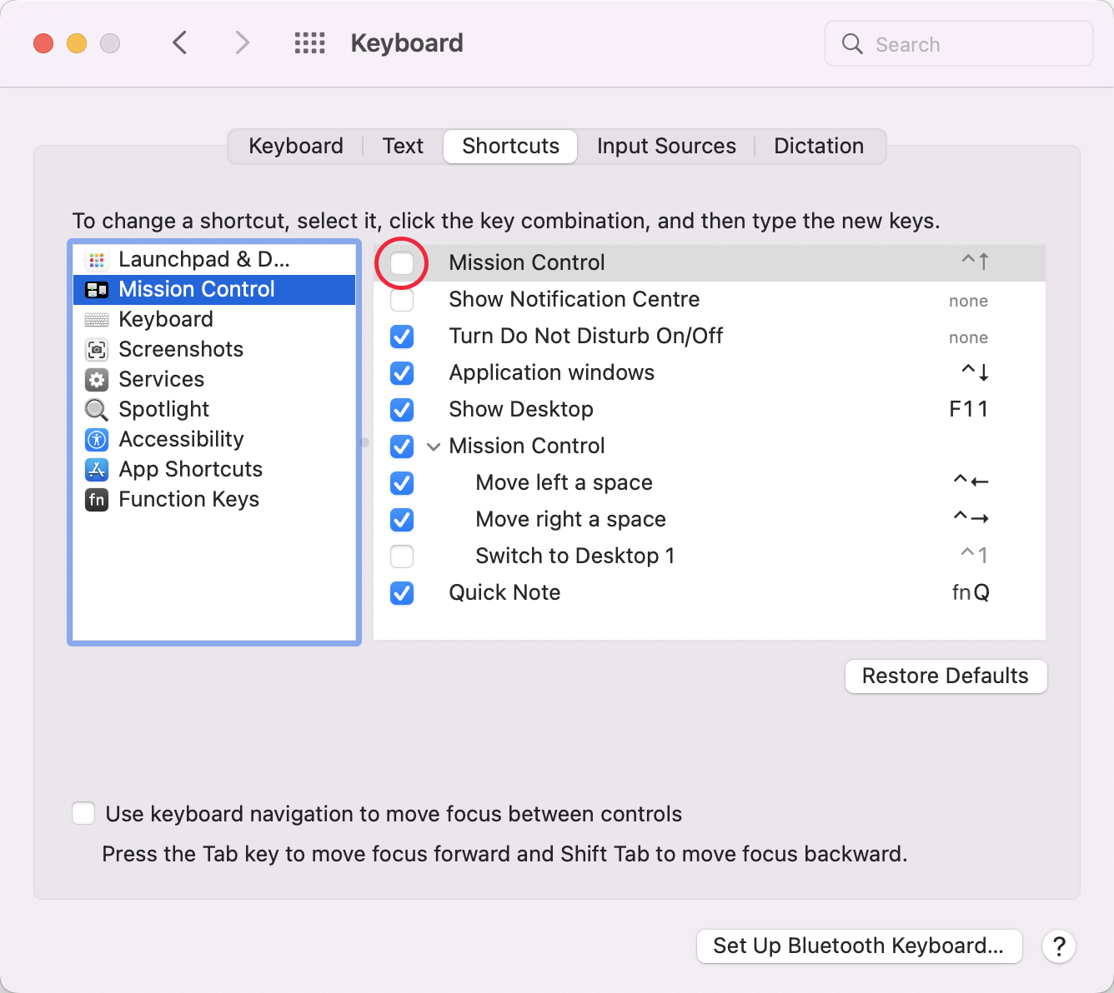1114x993 pixels.
Task: Enable the Show Notification Centre checkbox
Action: click(x=402, y=300)
